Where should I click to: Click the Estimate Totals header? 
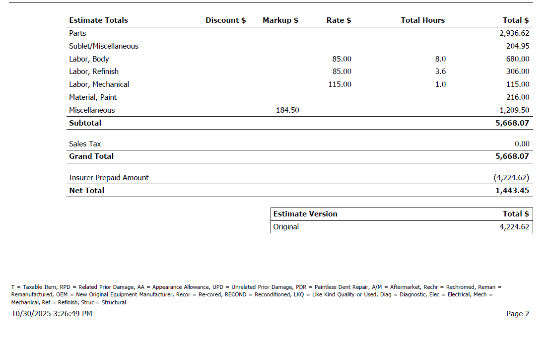click(x=98, y=20)
